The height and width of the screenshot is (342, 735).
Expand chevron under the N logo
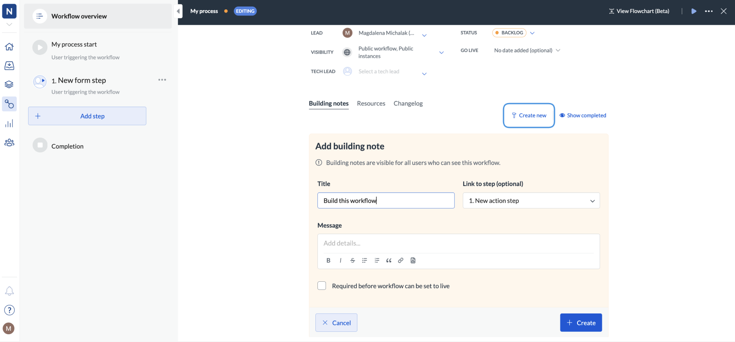click(x=9, y=24)
